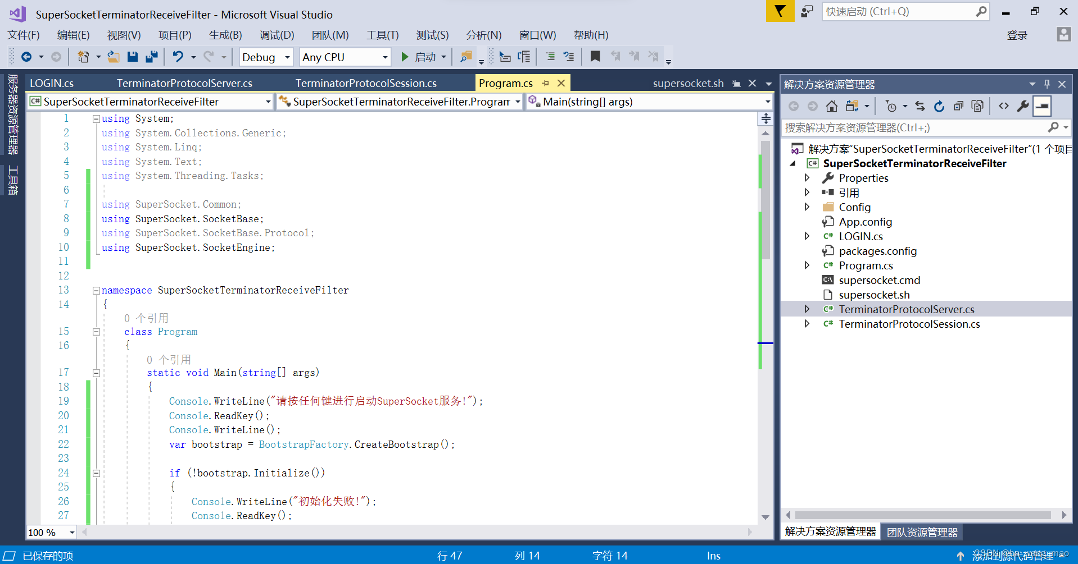Viewport: 1078px width, 564px height.
Task: Expand the Program.cs tree node
Action: click(807, 265)
